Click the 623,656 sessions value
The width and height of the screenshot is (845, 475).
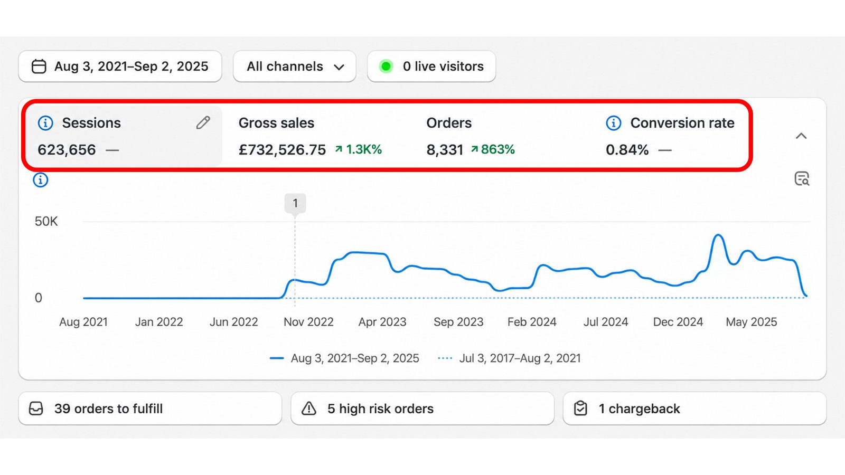click(x=67, y=150)
